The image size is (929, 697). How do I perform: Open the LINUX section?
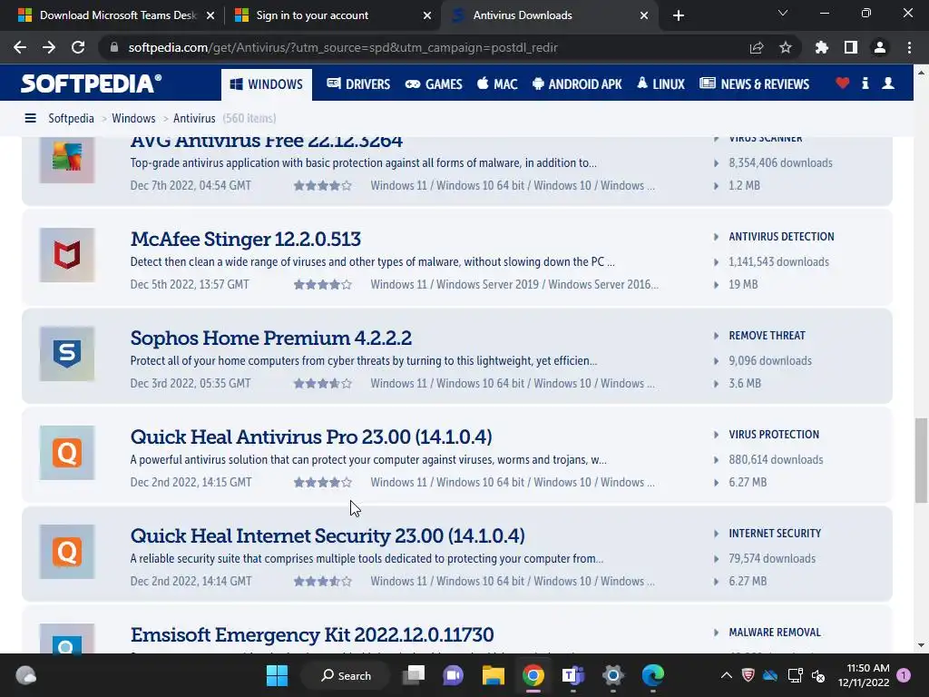(660, 84)
